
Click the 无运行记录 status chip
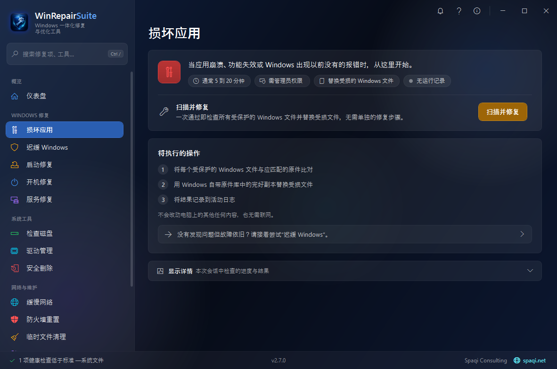(427, 81)
